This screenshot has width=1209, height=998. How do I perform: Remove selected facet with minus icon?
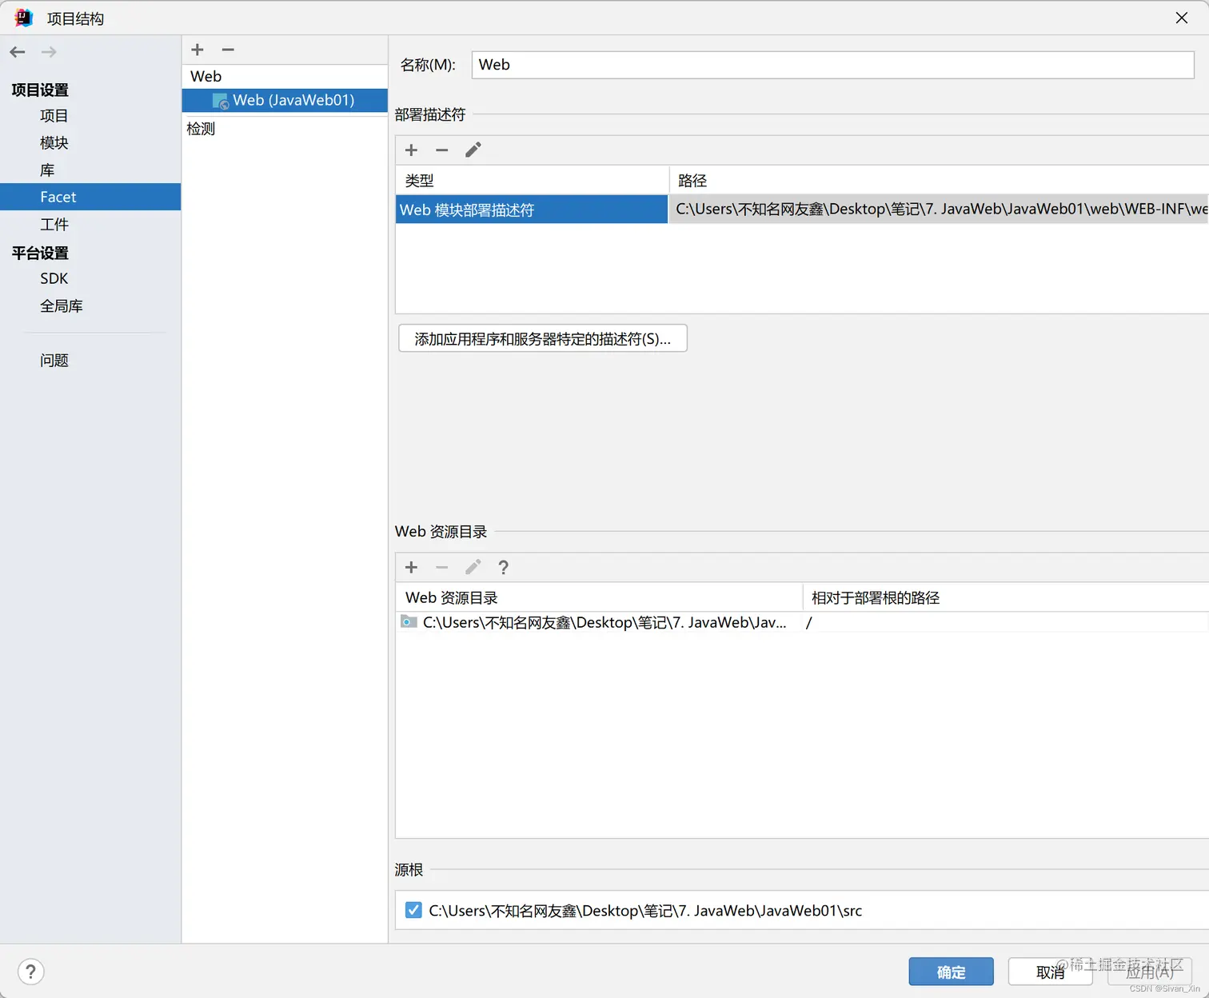coord(228,50)
